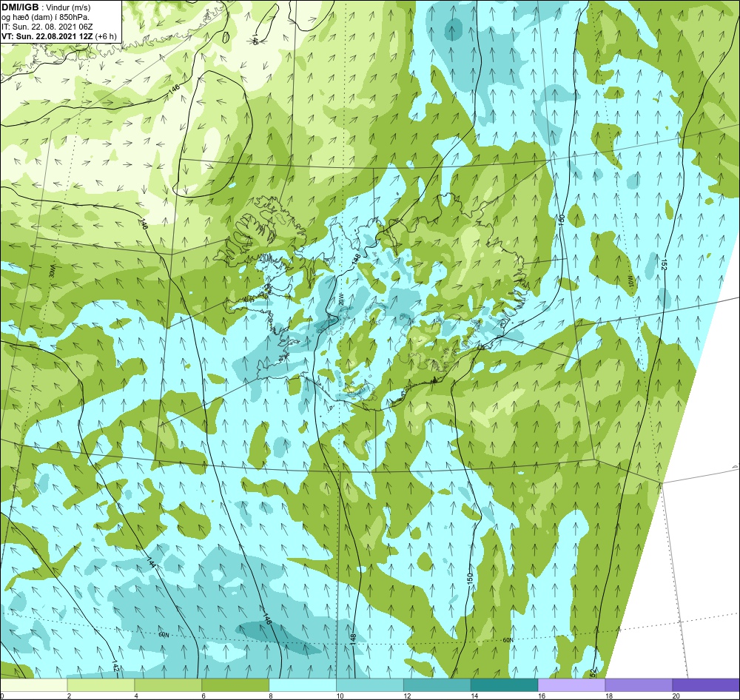The width and height of the screenshot is (740, 700).
Task: Click the 144 contour label
Action: 150,563
